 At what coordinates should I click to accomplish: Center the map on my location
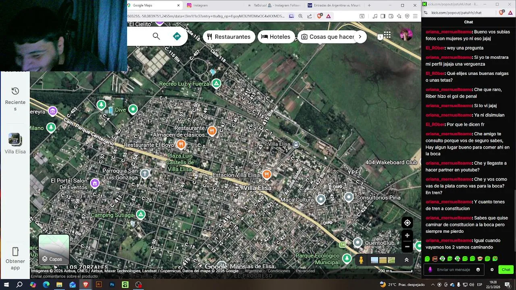[x=407, y=223]
